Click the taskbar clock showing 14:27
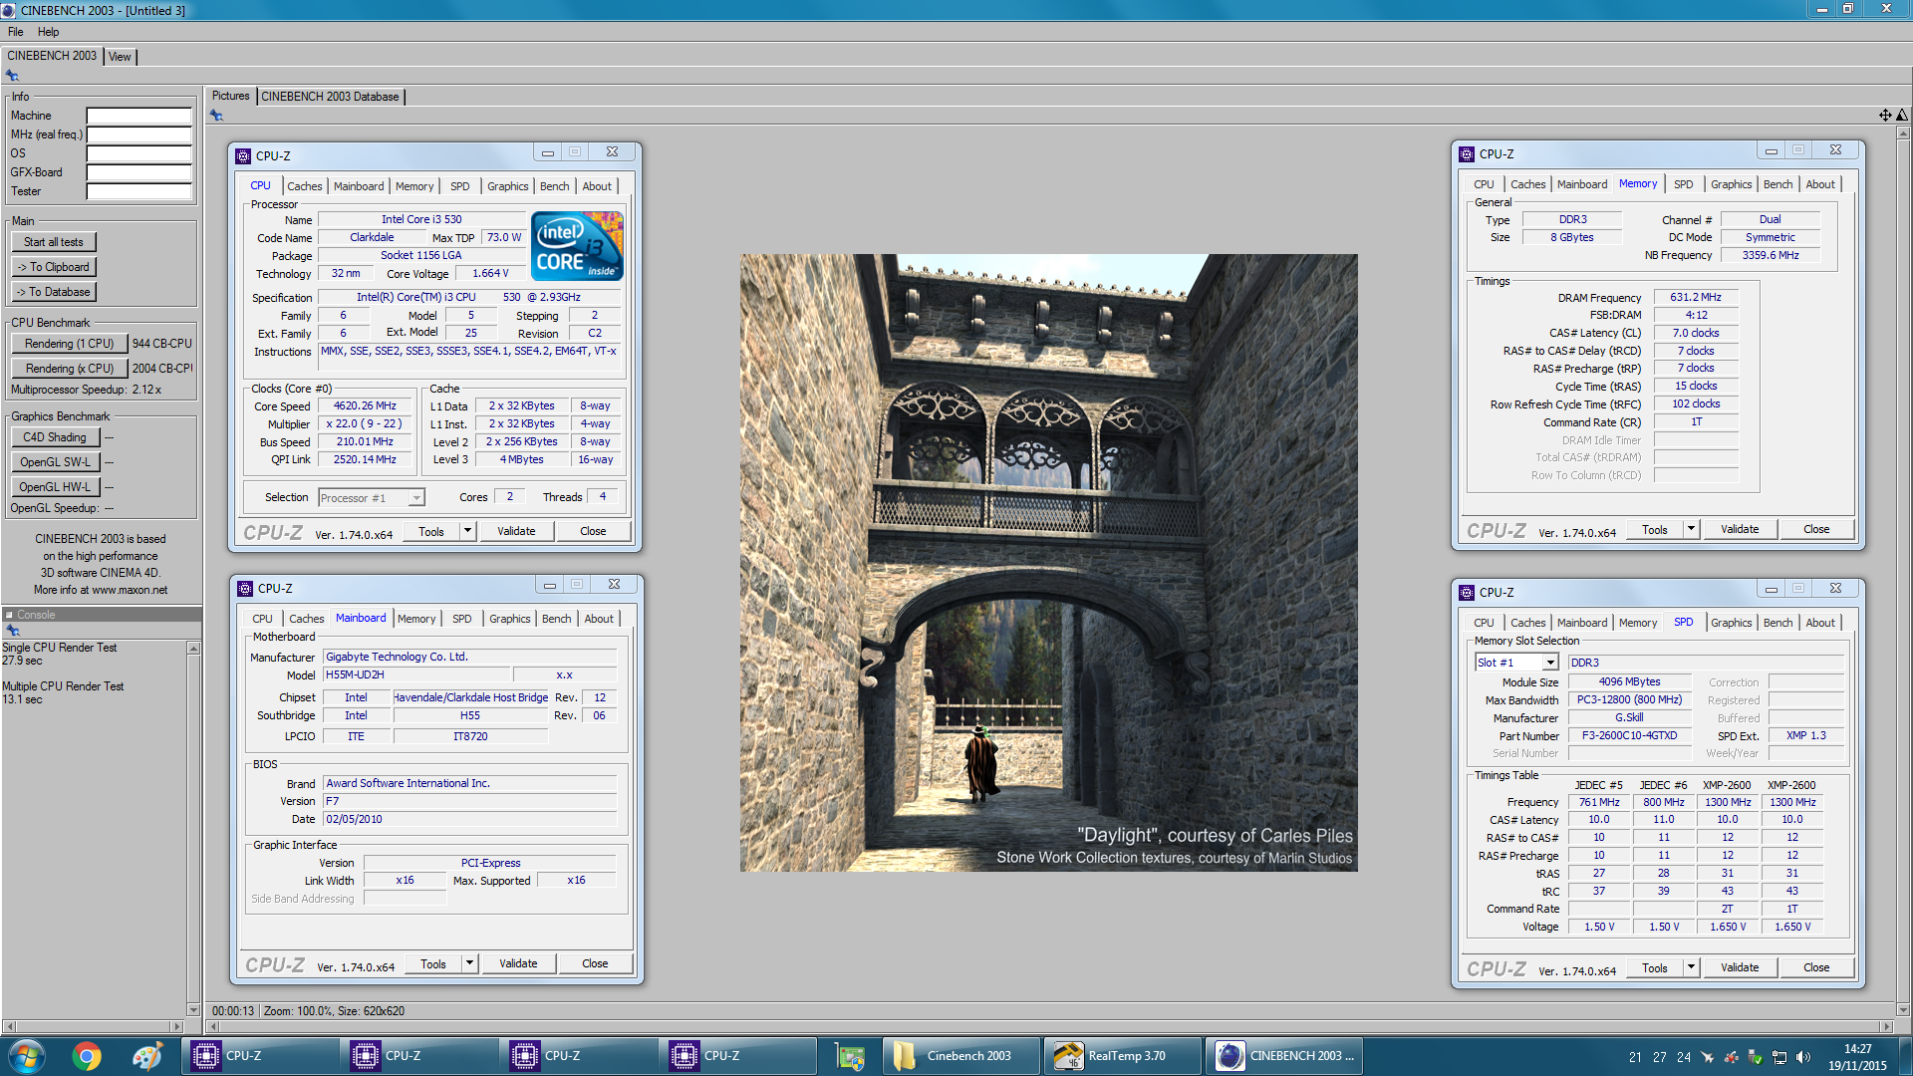 coord(1857,1057)
